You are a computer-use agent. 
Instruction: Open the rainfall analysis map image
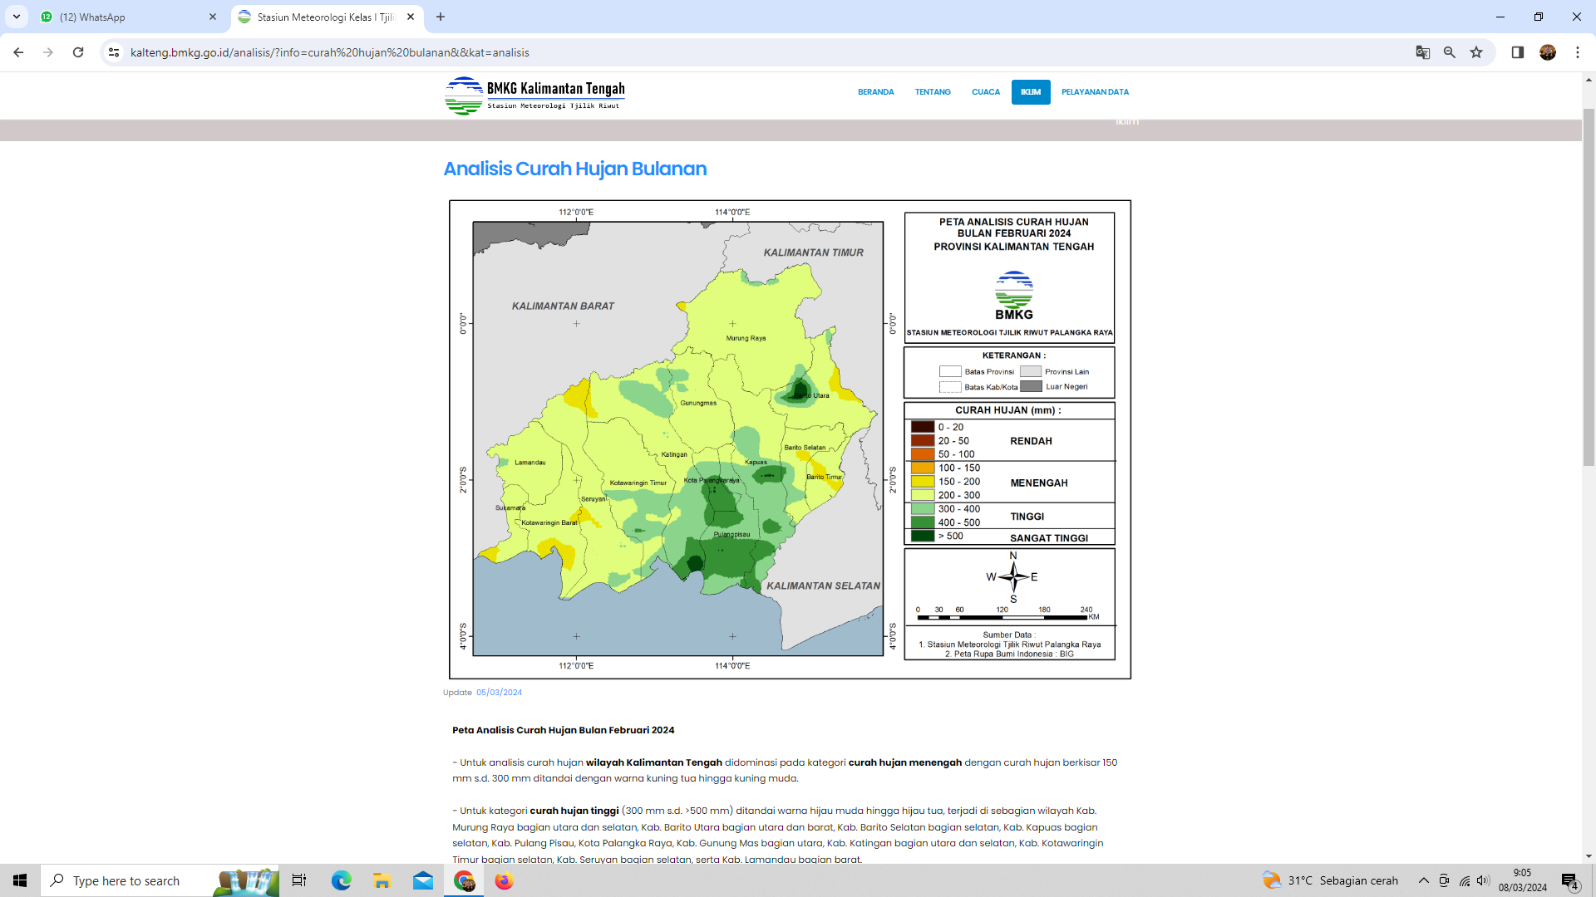(x=790, y=439)
